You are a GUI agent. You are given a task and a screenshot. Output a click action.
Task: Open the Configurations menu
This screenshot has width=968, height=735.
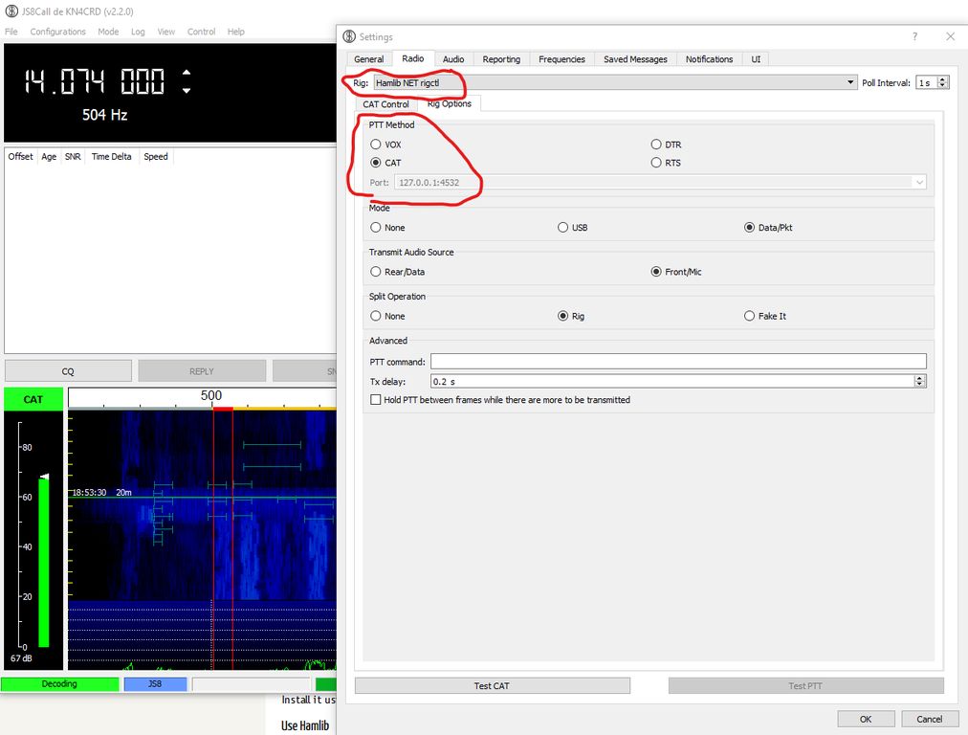point(57,32)
